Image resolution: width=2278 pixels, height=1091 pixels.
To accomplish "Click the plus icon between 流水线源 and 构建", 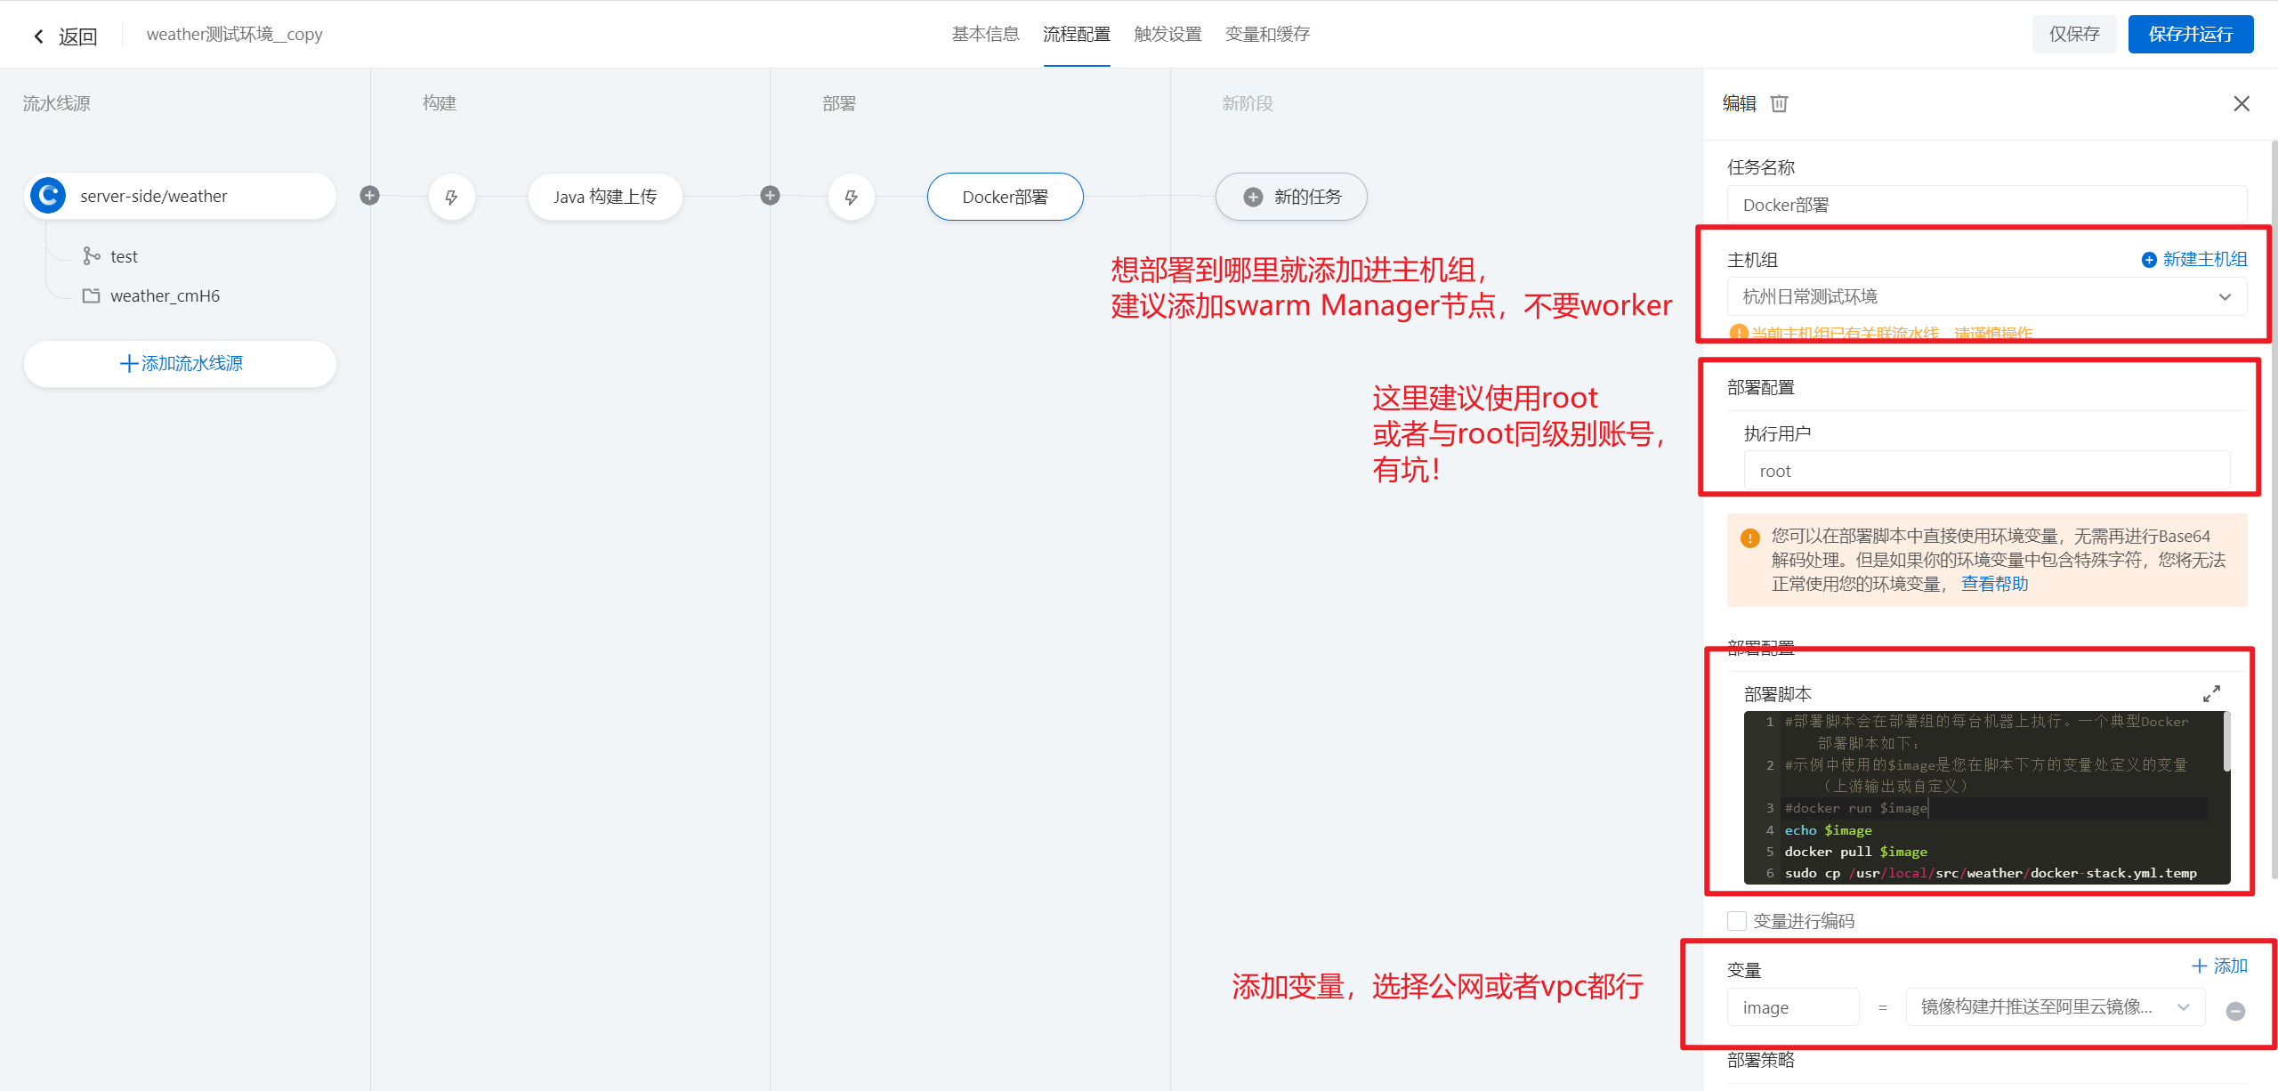I will [x=370, y=196].
